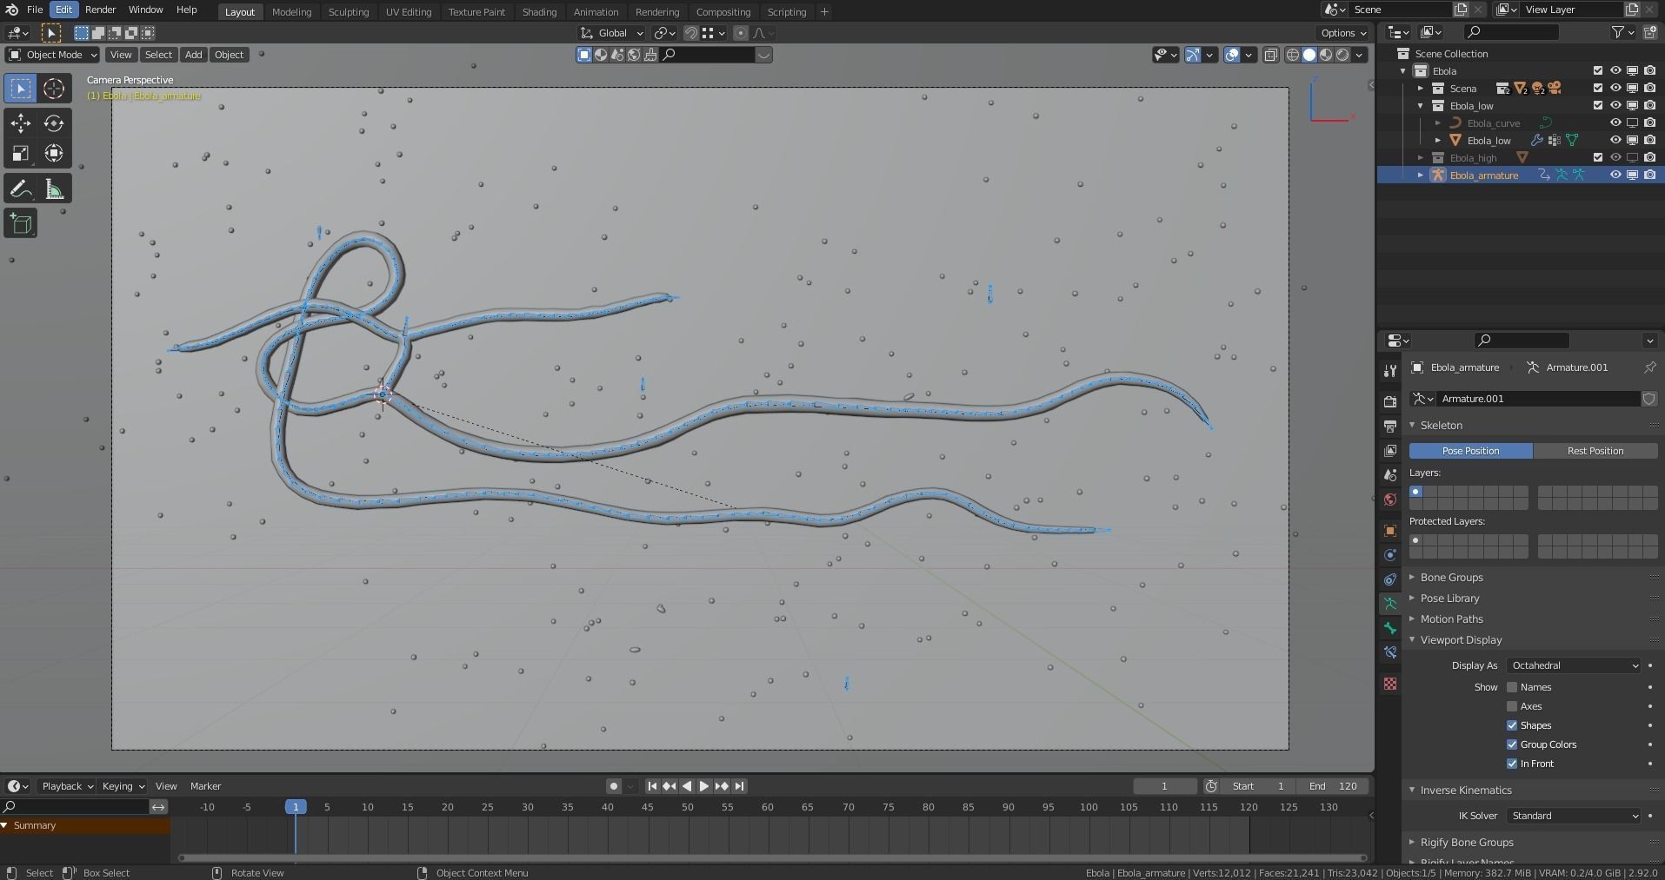Open the Options popover

(1343, 33)
